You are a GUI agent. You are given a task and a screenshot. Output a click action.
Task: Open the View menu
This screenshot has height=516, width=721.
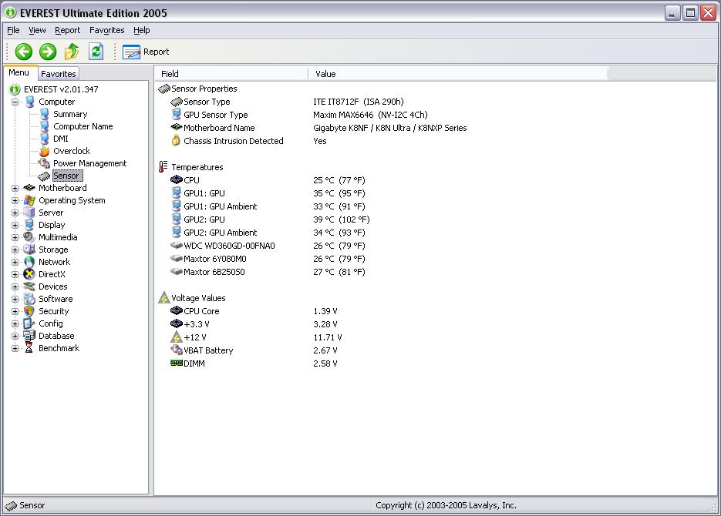37,30
